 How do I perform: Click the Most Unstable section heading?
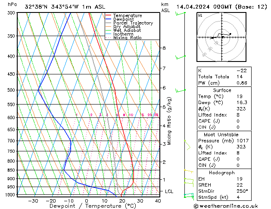[x=221, y=135]
